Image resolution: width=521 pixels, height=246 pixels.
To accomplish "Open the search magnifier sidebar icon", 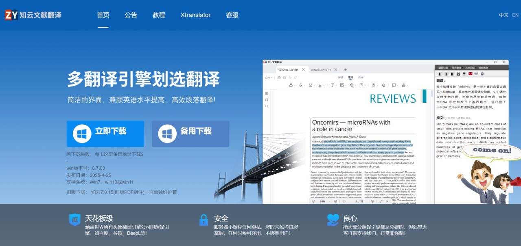I will (267, 106).
